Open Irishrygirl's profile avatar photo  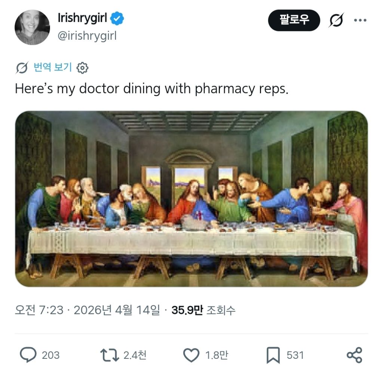(x=32, y=27)
